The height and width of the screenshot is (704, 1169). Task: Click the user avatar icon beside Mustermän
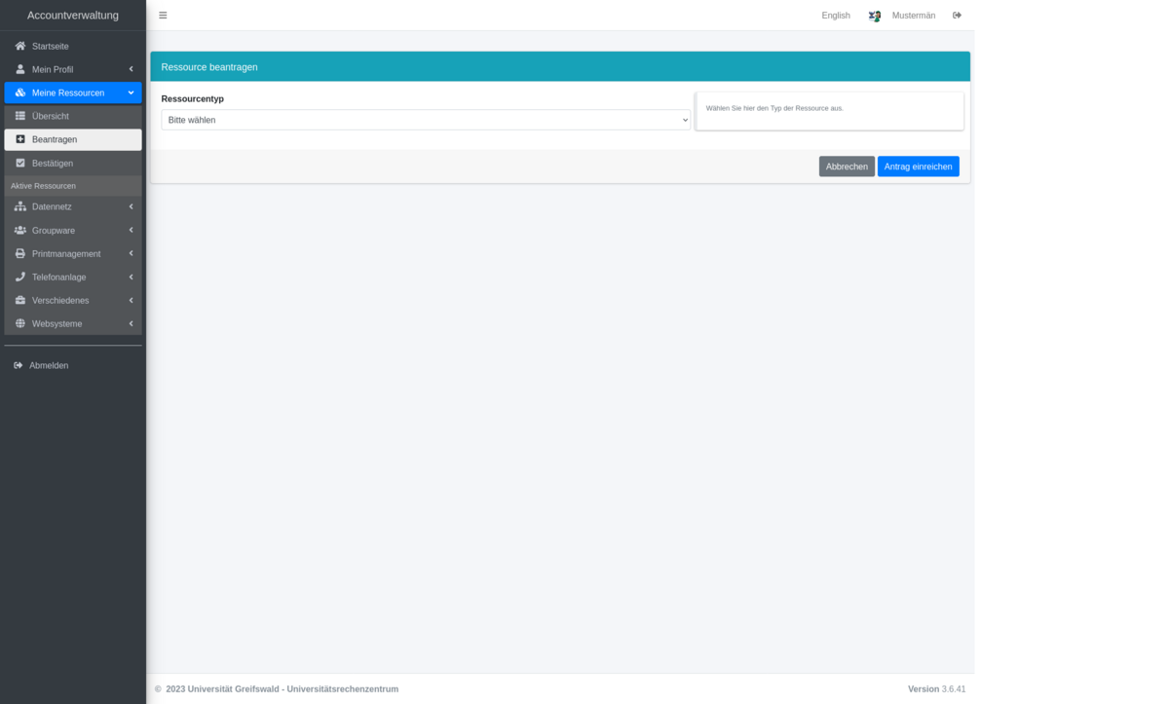[x=874, y=16]
